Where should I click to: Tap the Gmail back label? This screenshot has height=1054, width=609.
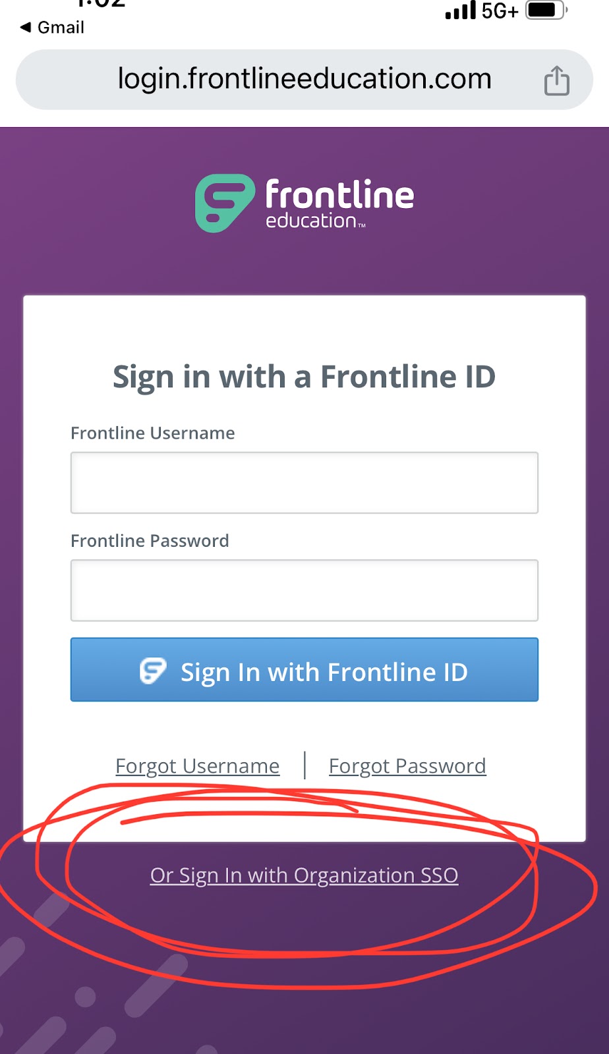(61, 27)
